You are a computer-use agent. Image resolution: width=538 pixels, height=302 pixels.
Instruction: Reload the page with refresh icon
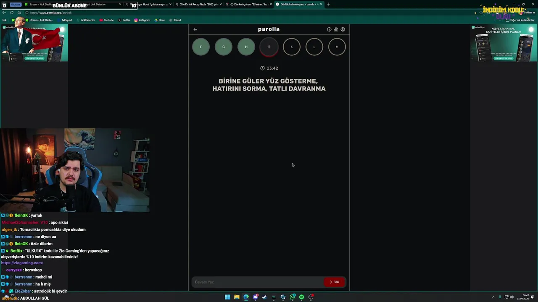coord(12,13)
